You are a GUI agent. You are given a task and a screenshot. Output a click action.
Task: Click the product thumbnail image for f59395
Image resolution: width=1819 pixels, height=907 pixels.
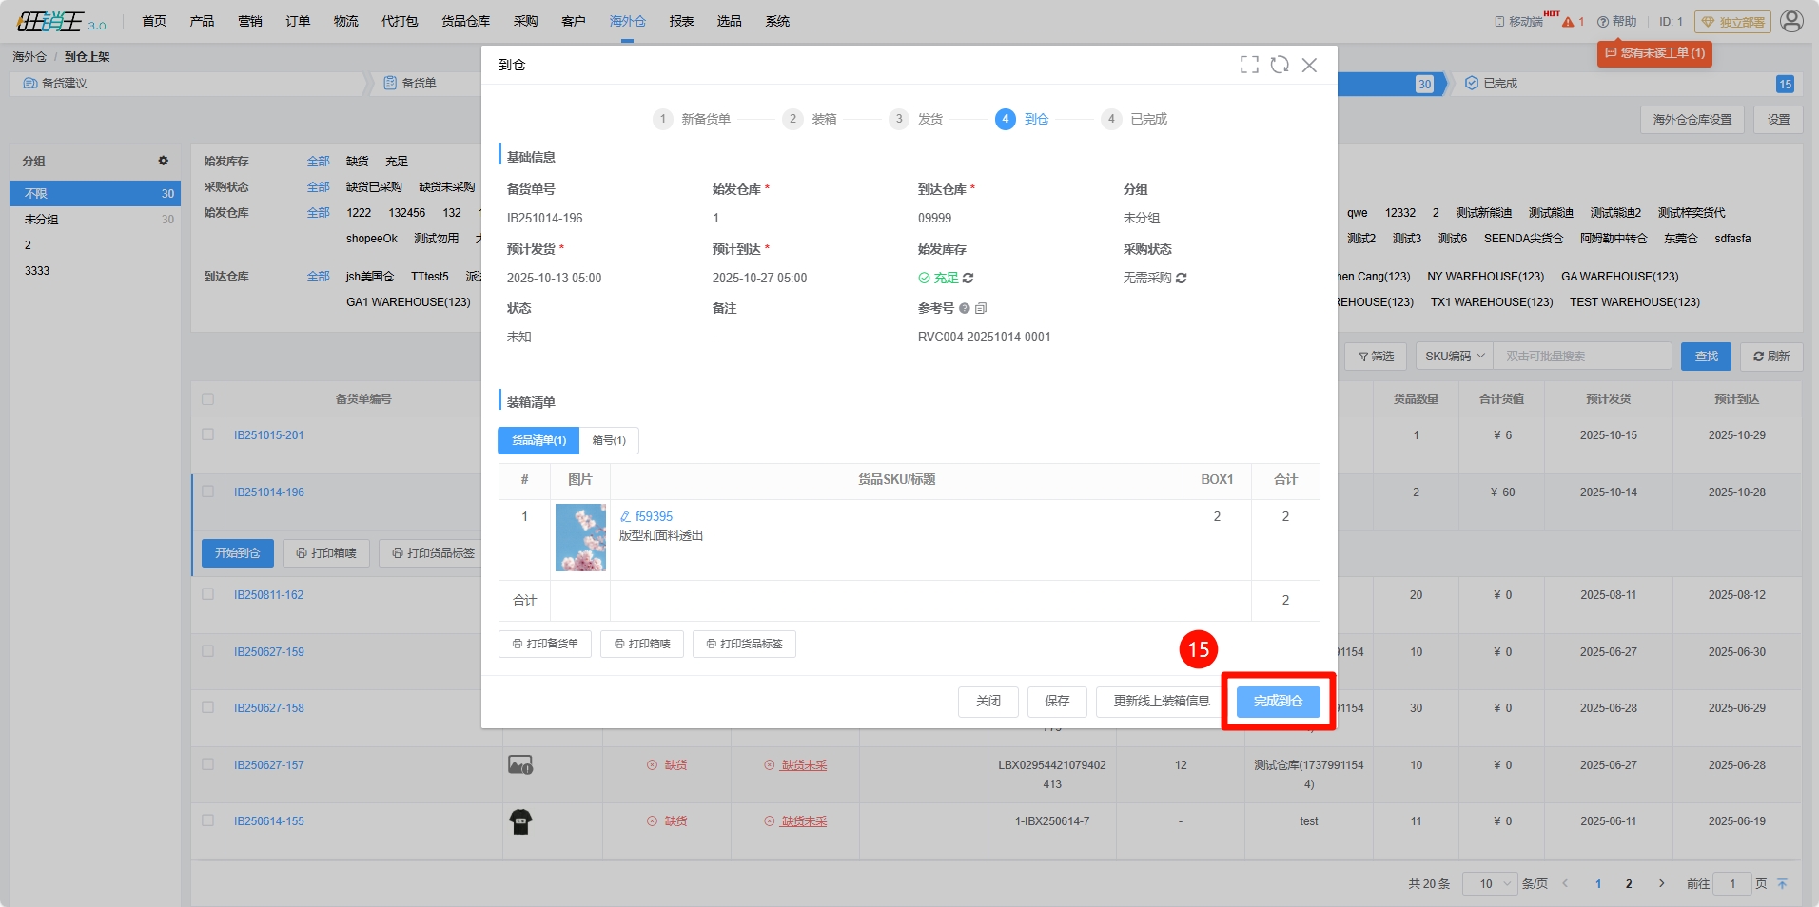coord(580,538)
